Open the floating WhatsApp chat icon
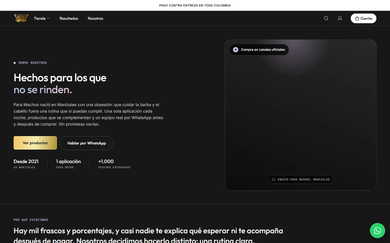 [377, 231]
